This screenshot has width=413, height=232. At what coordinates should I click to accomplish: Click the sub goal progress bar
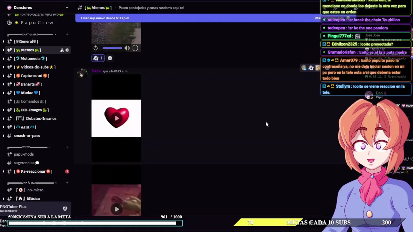click(95, 223)
